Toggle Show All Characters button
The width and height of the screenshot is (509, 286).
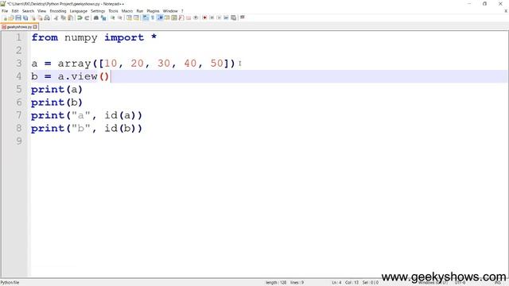coord(153,17)
